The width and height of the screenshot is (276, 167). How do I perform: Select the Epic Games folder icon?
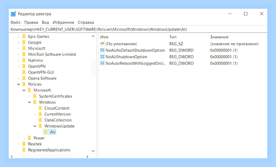tap(24, 36)
